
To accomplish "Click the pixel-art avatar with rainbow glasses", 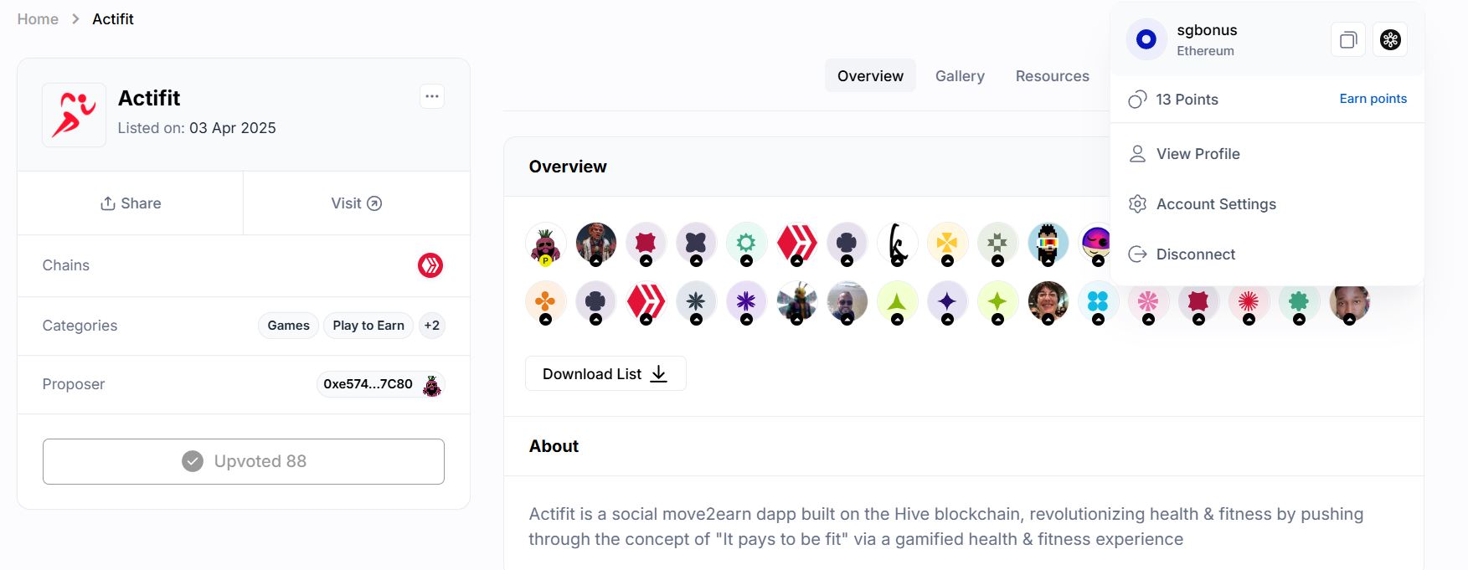I will pyautogui.click(x=1048, y=244).
